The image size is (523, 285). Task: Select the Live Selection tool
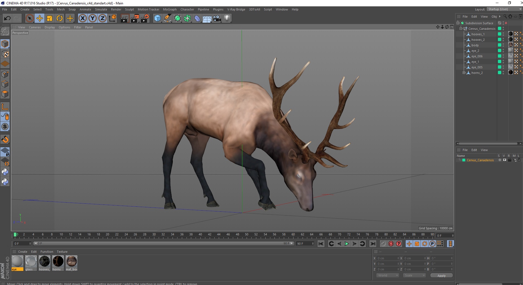[29, 18]
